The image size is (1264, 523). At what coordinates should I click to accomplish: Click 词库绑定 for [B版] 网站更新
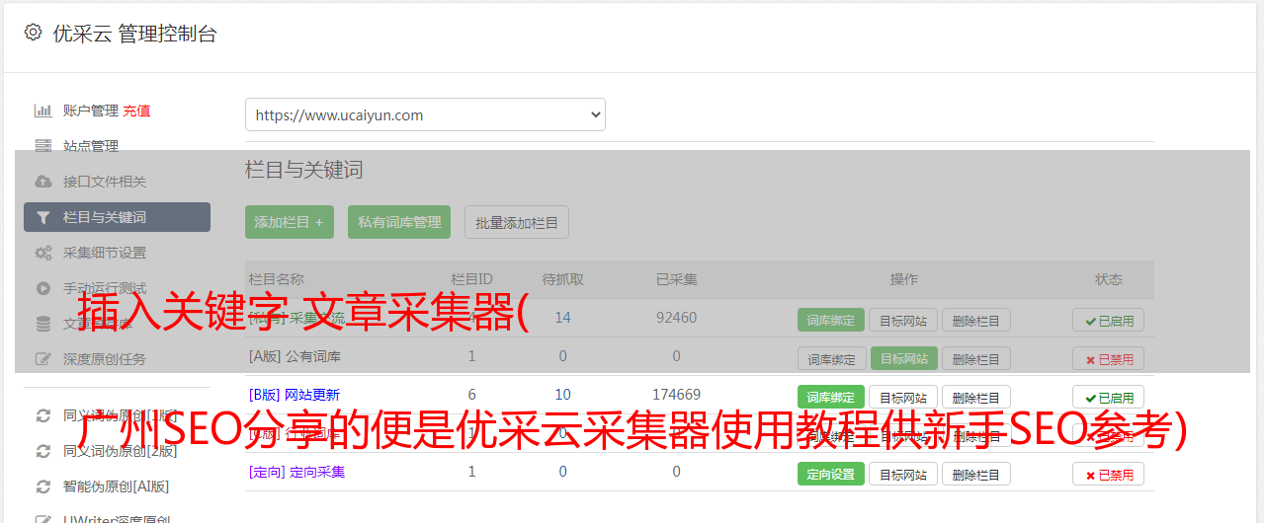pos(831,397)
